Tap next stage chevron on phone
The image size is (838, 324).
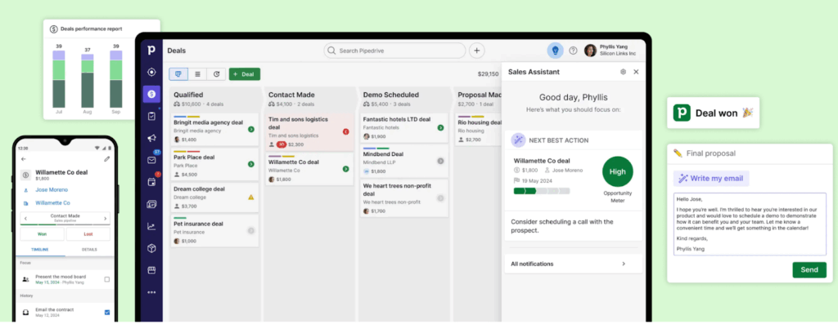pos(106,218)
